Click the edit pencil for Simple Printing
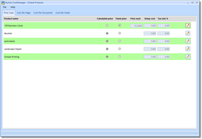 pyautogui.click(x=188, y=57)
